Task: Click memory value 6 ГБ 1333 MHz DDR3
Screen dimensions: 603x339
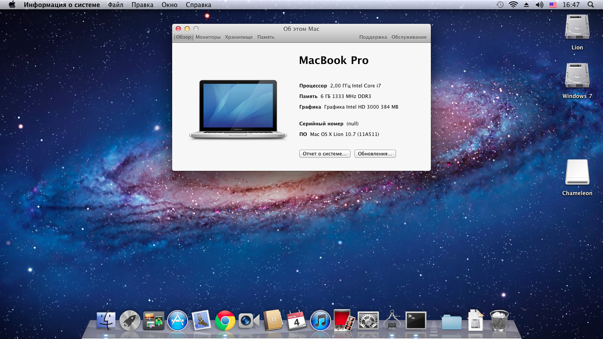Action: click(346, 96)
